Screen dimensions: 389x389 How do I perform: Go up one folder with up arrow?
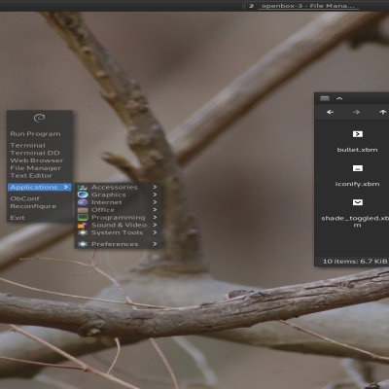[383, 112]
